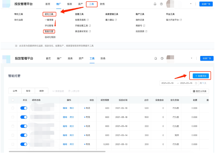This screenshot has width=218, height=153.
Task: Open 财务 in the lower navigation bar
Action: pos(103,59)
